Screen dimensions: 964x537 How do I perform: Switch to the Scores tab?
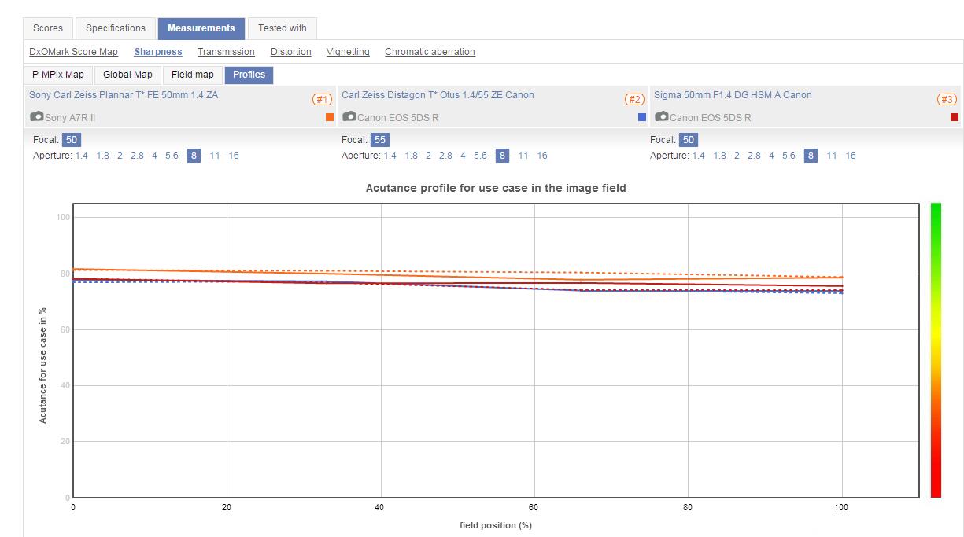48,28
